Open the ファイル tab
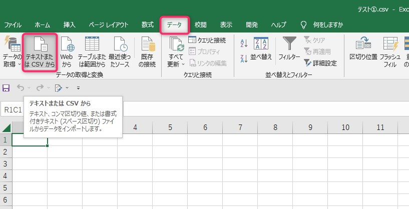409x209 pixels. [13, 25]
